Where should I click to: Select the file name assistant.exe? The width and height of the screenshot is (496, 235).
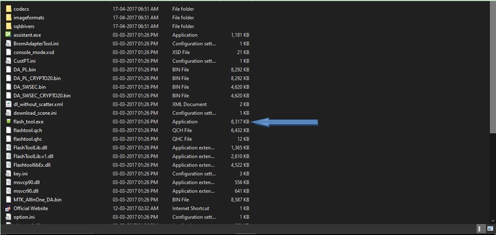coord(27,35)
